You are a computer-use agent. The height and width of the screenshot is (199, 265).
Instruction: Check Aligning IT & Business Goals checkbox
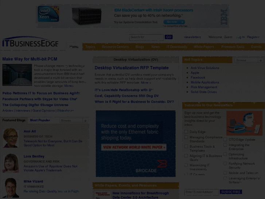pos(186,156)
